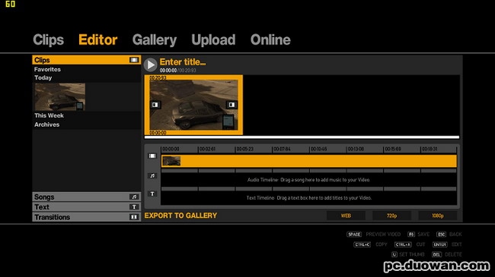Image resolution: width=495 pixels, height=277 pixels.
Task: Select the audio timeline music note icon
Action: click(x=152, y=175)
